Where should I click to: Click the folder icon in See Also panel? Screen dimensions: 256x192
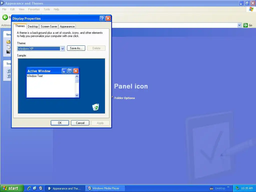coord(8,42)
